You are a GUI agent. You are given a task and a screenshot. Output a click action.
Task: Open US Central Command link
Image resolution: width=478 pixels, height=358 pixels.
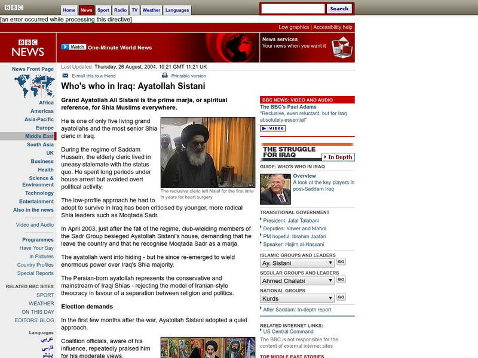click(288, 332)
